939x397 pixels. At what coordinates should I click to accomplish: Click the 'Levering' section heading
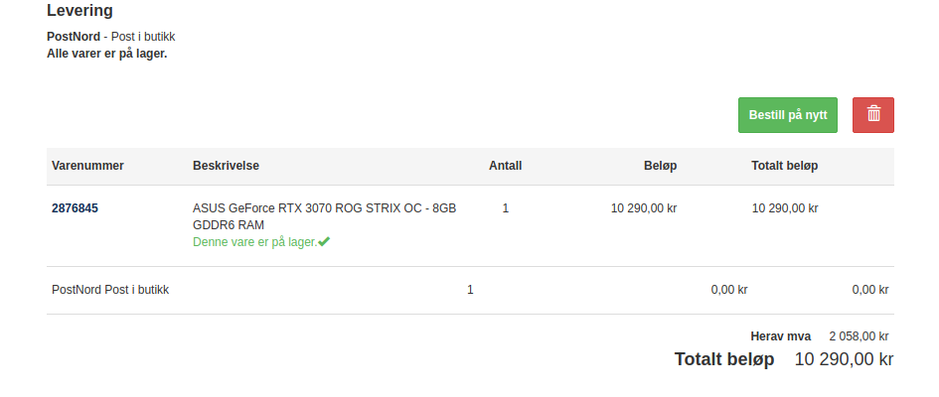(x=79, y=10)
